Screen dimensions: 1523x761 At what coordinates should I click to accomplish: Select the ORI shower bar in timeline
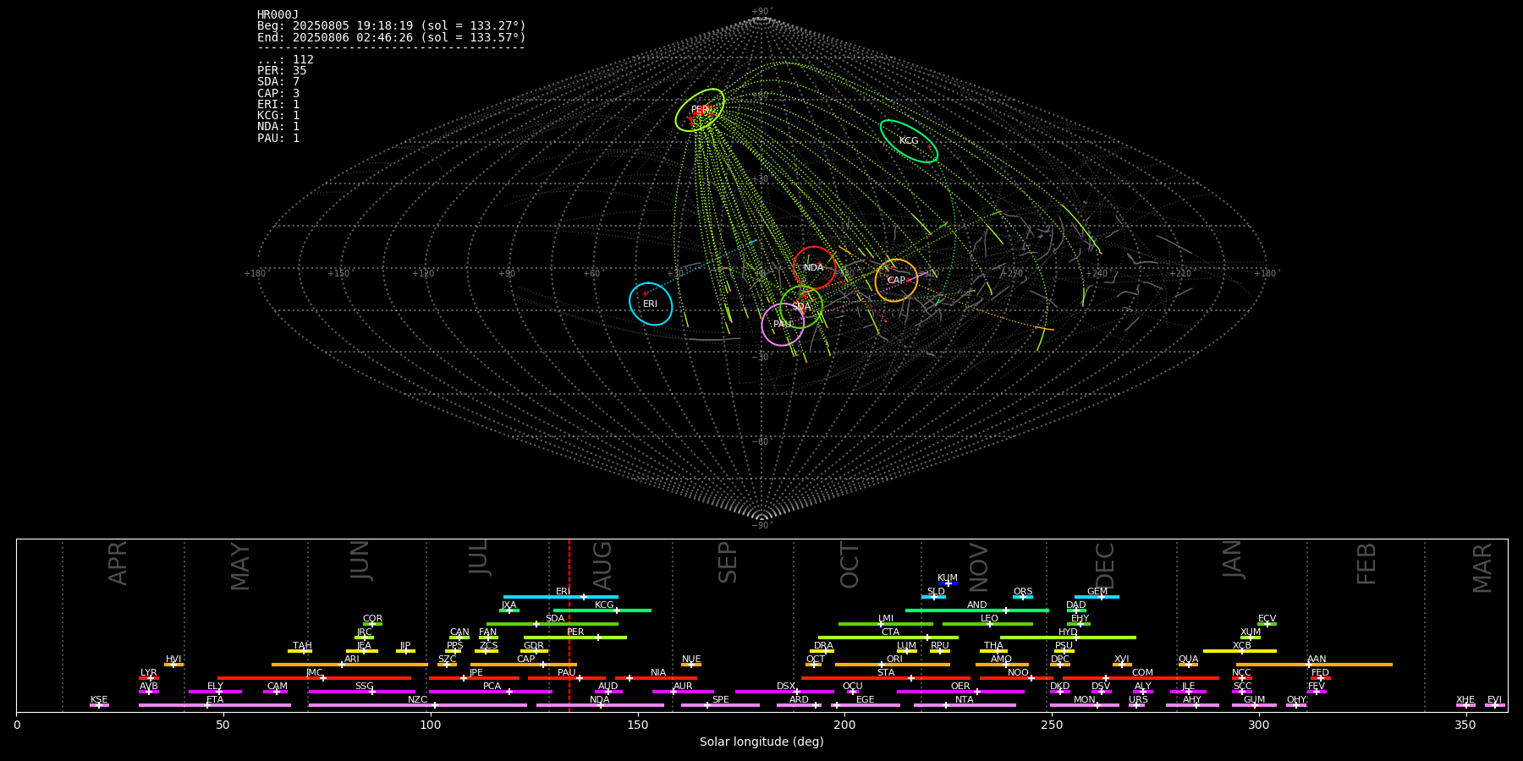point(893,665)
